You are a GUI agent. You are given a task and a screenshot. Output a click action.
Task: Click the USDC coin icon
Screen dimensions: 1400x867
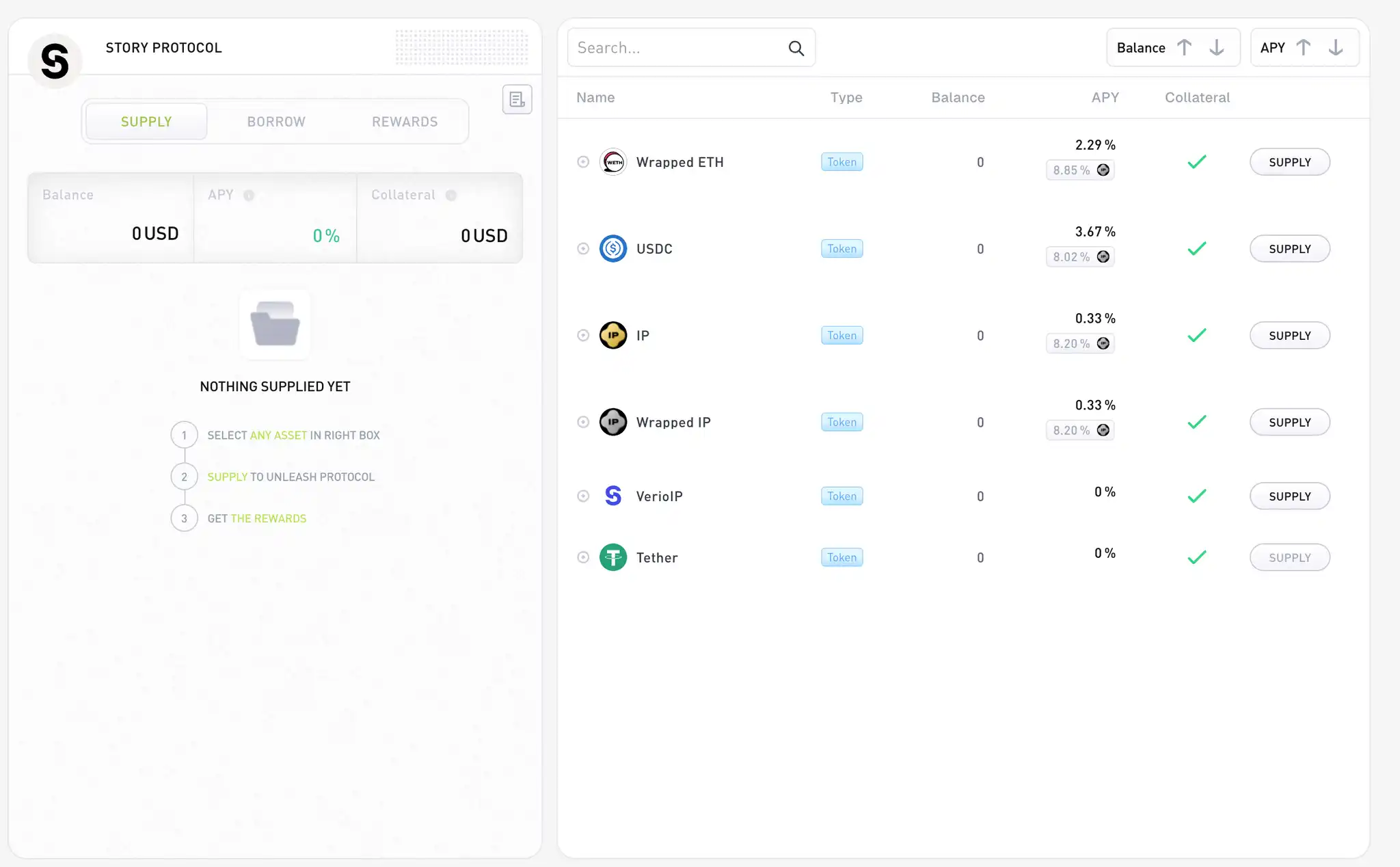click(613, 249)
